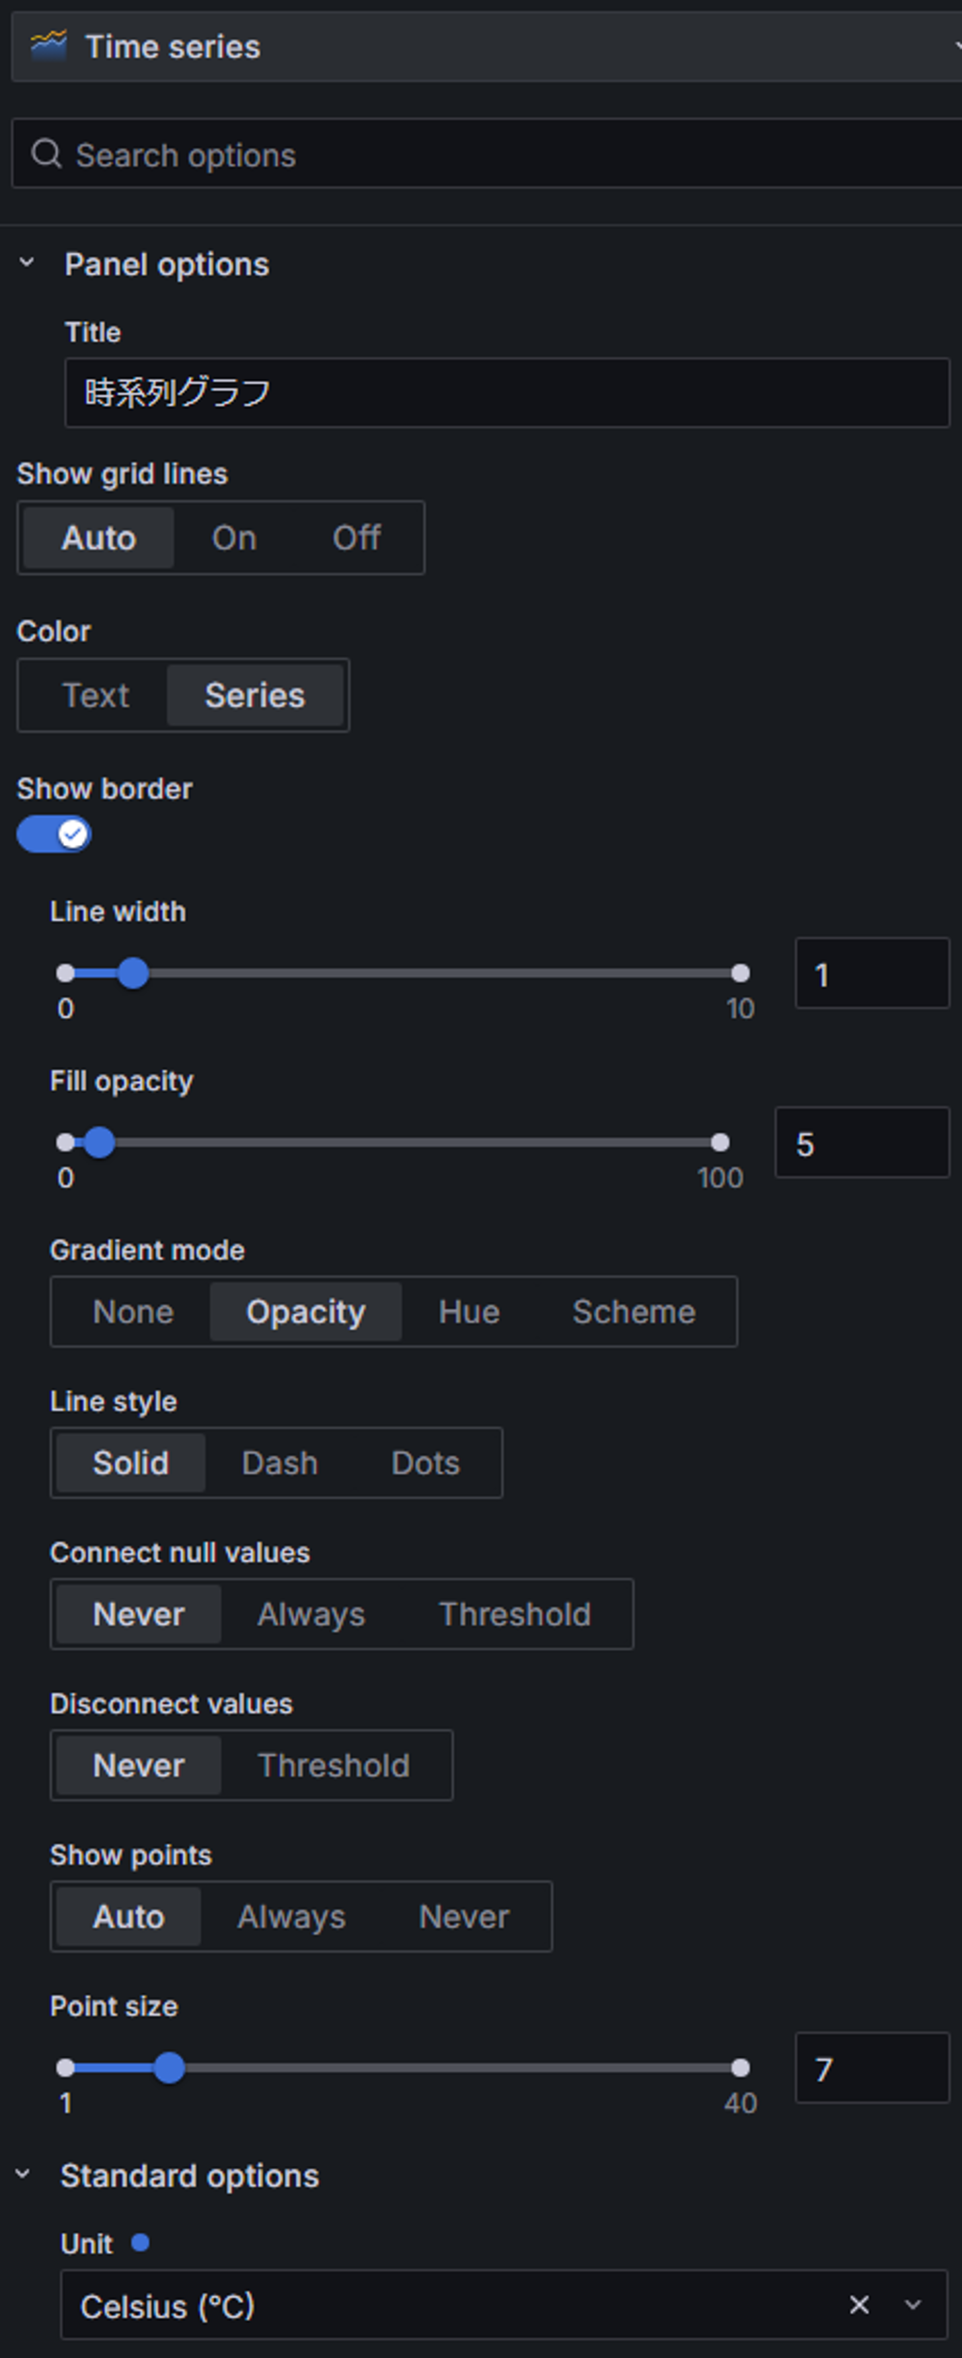Image resolution: width=962 pixels, height=2358 pixels.
Task: Open the Celsius unit dropdown
Action: click(x=912, y=2304)
